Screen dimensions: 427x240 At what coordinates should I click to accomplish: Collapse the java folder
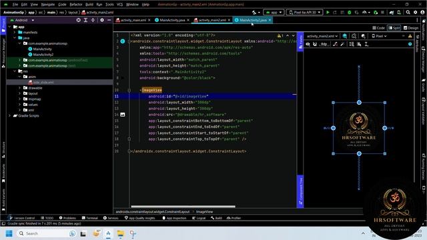click(15, 38)
